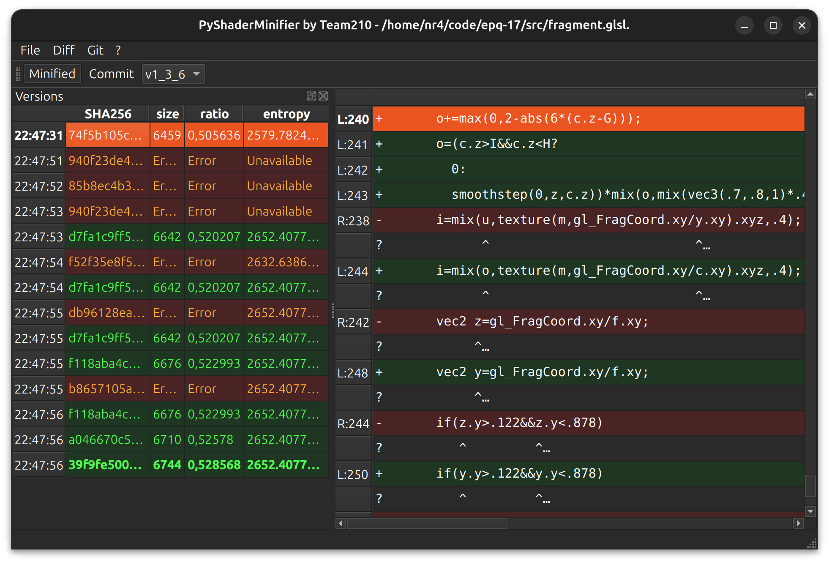Screen dimensions: 829x563
Task: Open the Git menu
Action: coord(95,50)
